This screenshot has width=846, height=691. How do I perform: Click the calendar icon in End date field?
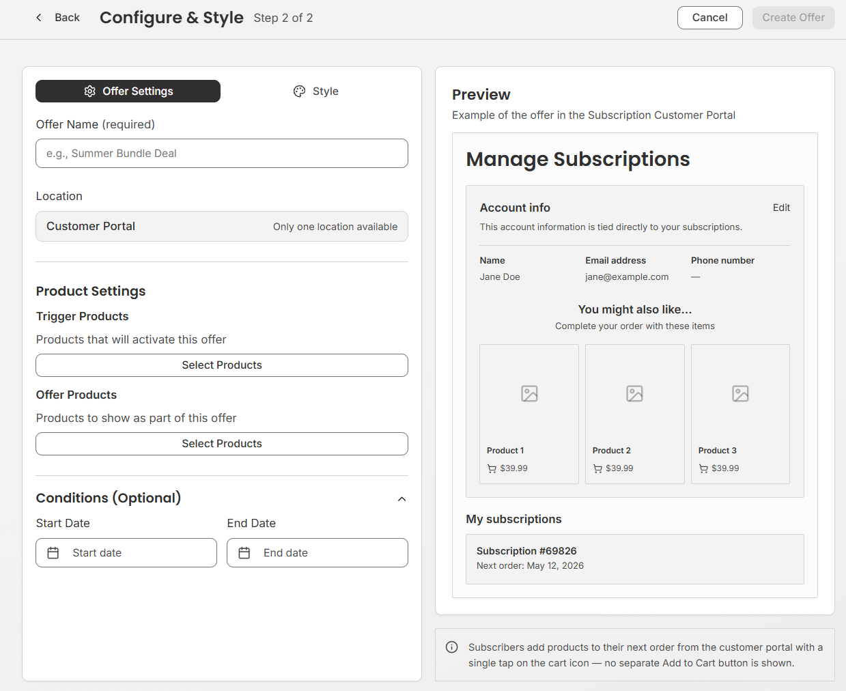[x=244, y=553]
